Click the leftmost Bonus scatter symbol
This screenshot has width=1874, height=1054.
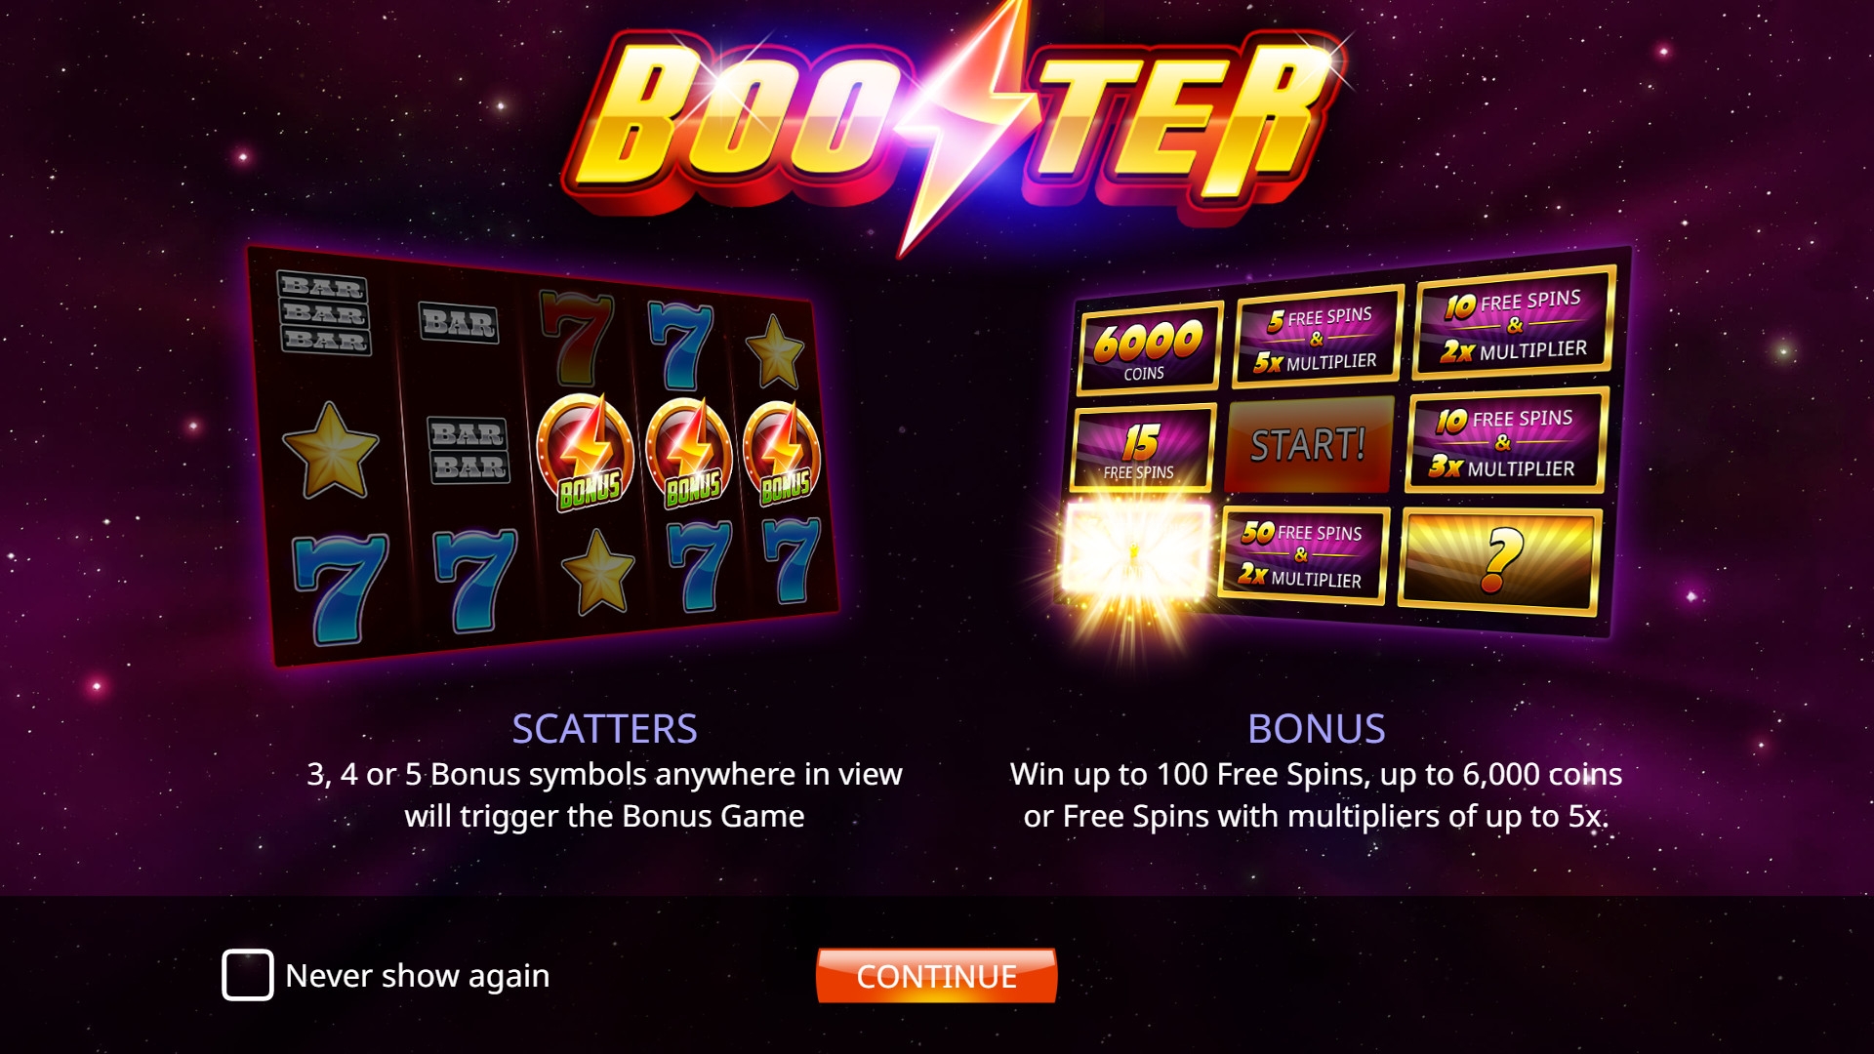click(586, 452)
